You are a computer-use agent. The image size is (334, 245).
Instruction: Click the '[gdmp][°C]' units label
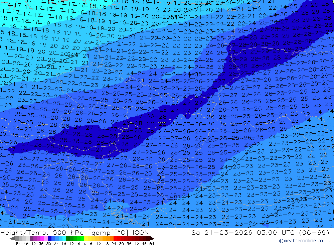[108, 233]
